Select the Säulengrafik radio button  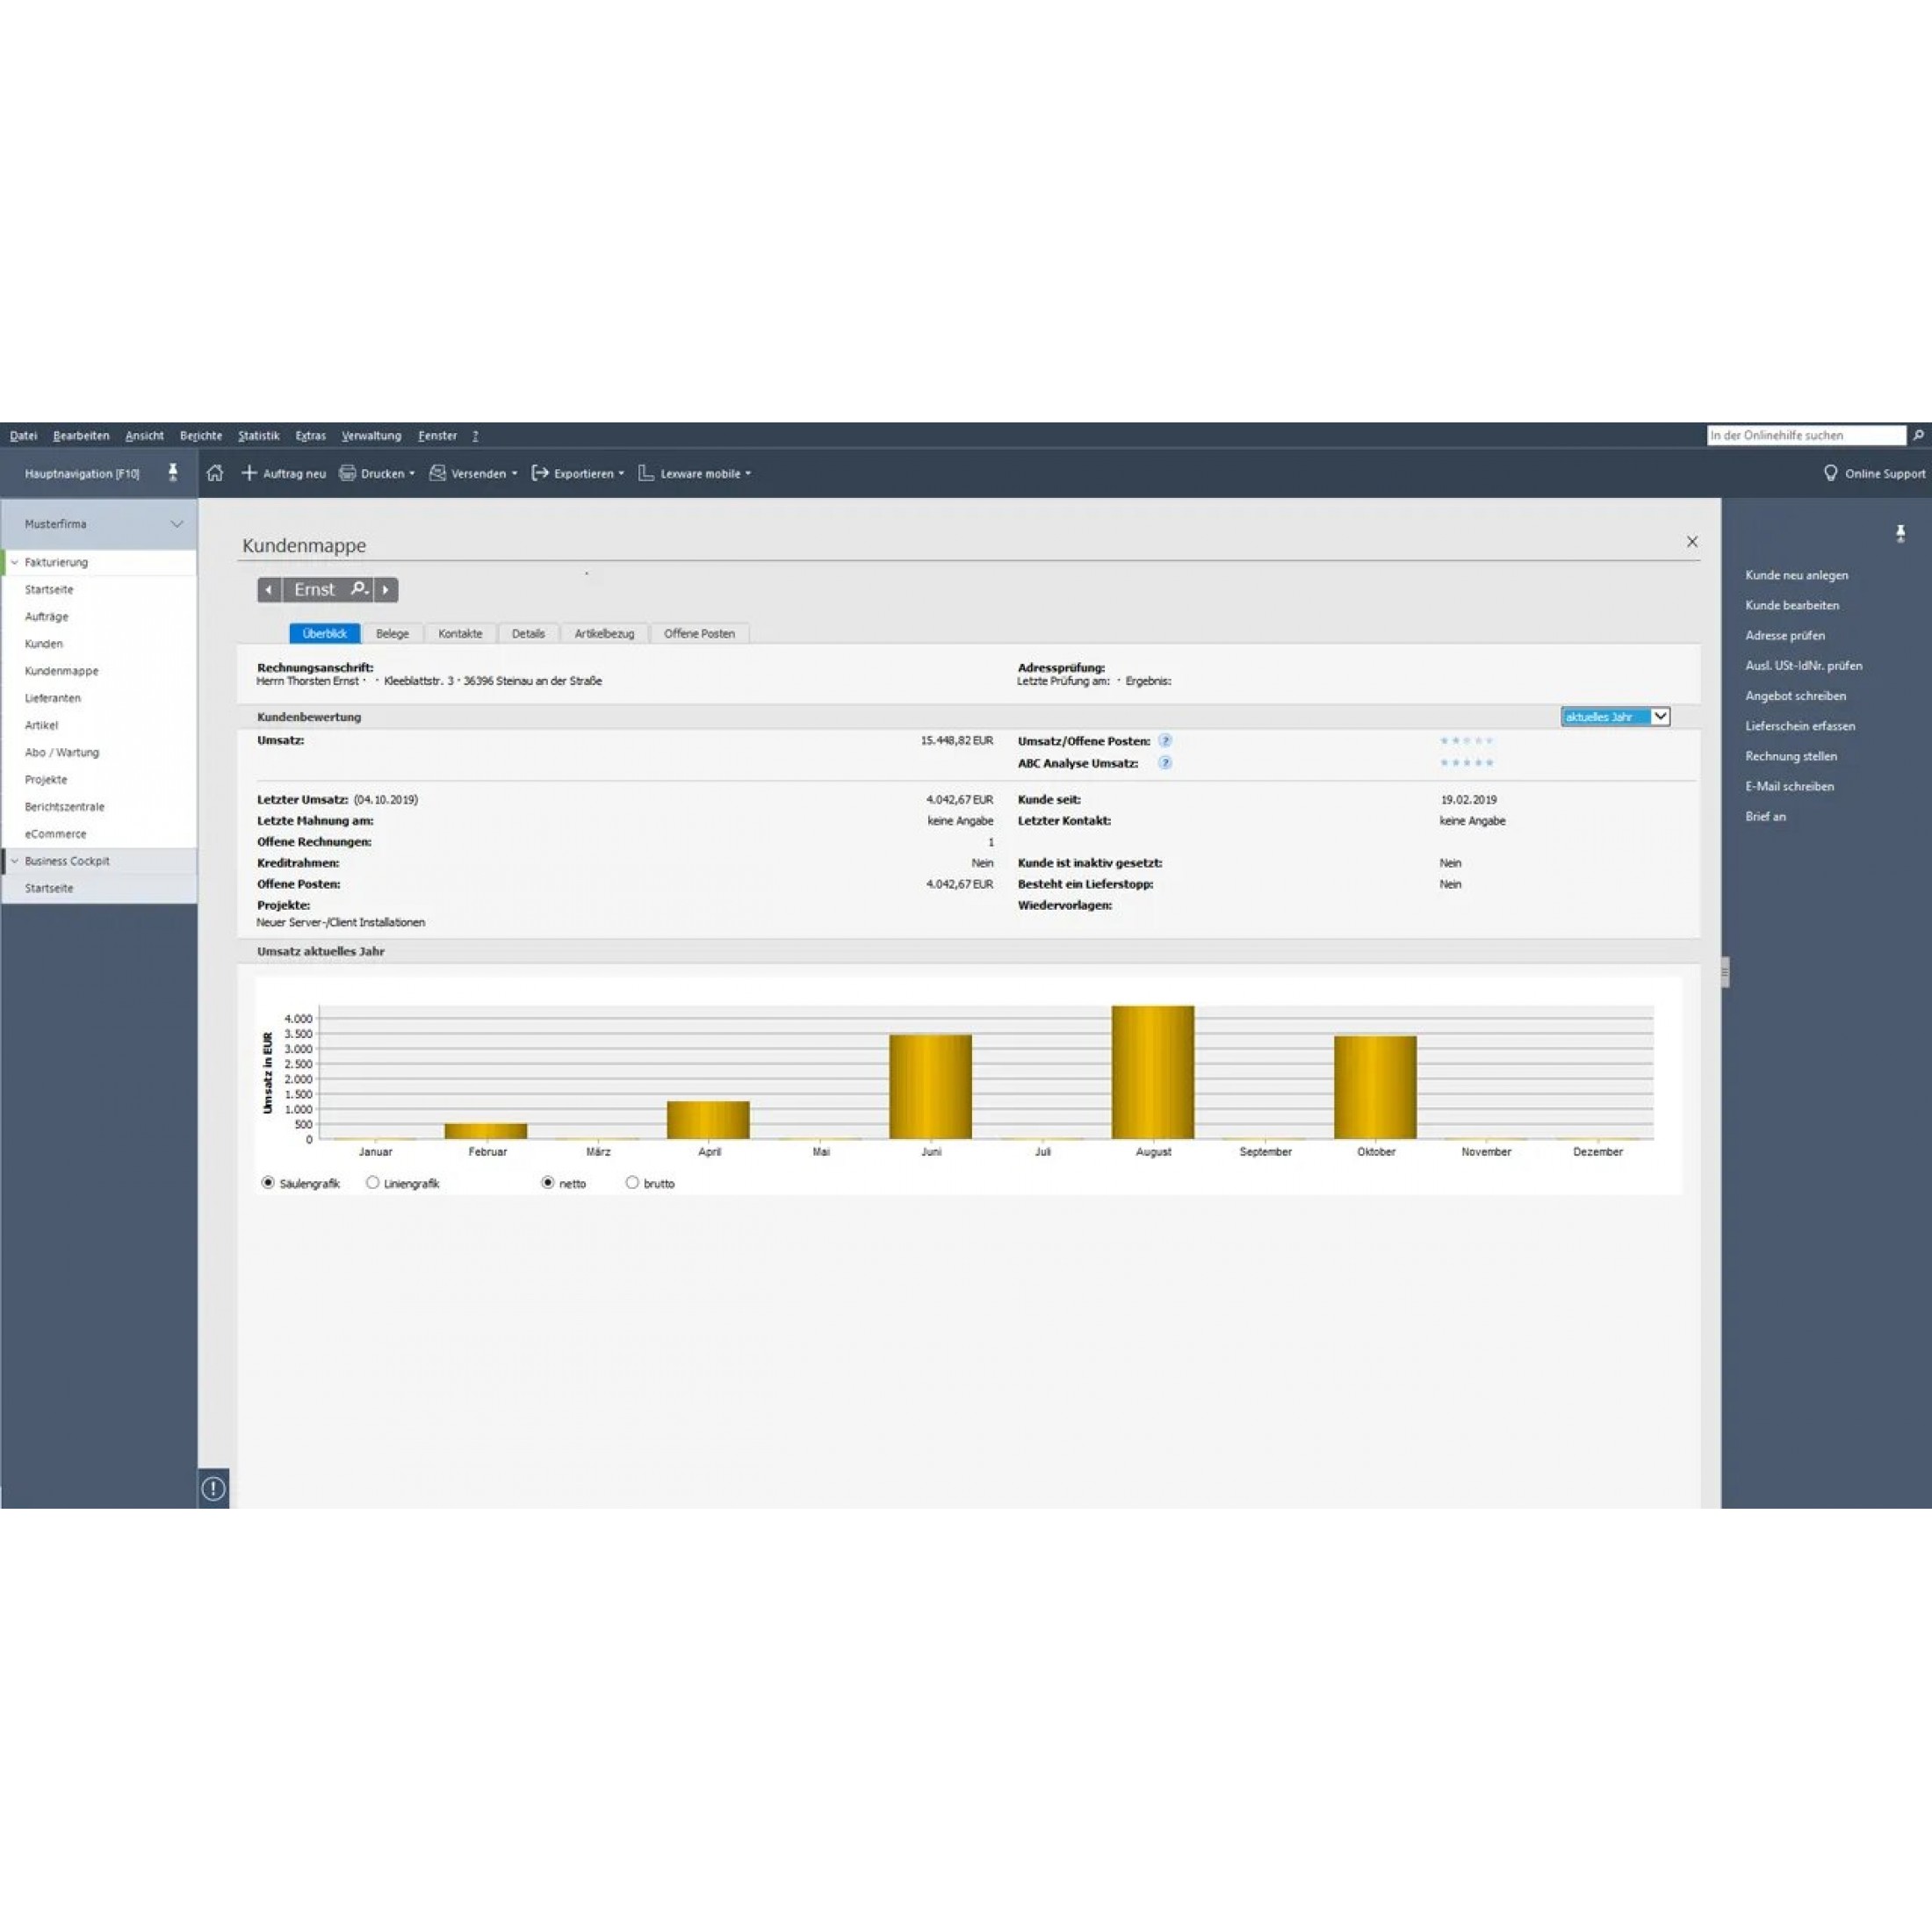coord(268,1182)
